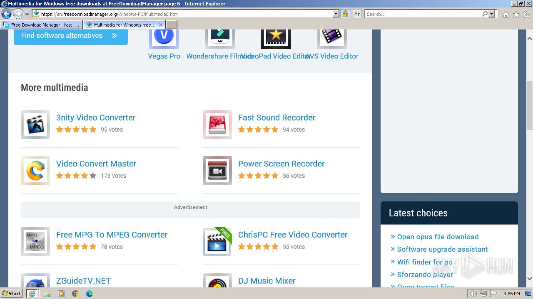Click the search magnifier icon
The width and height of the screenshot is (533, 299).
485,14
